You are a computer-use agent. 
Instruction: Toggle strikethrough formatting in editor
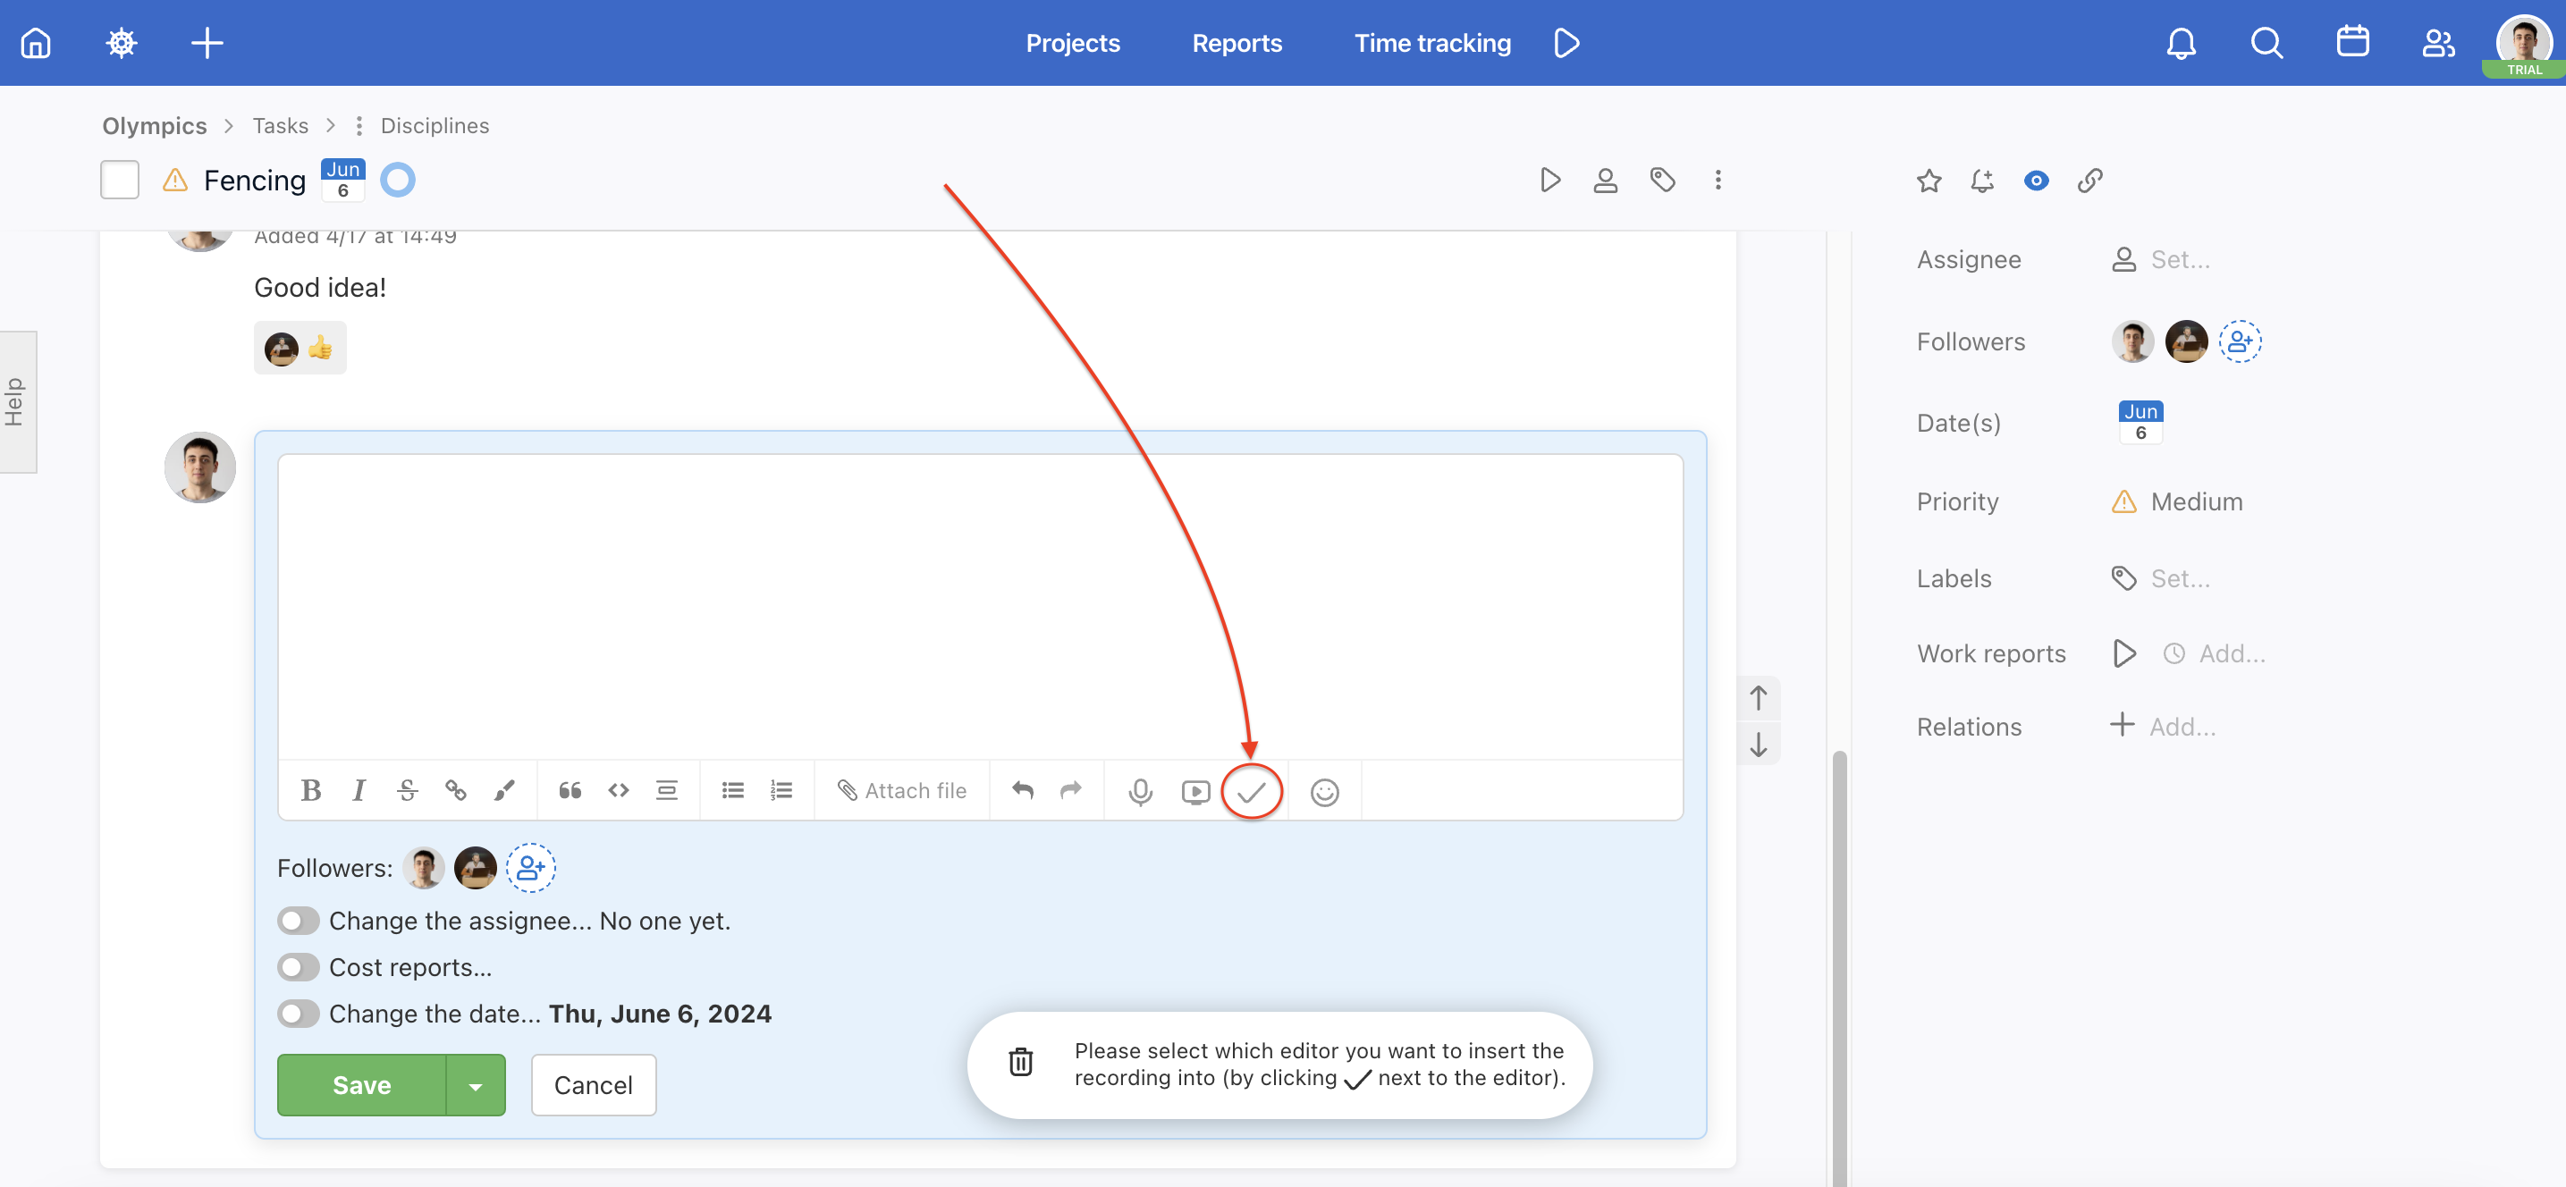[x=406, y=790]
